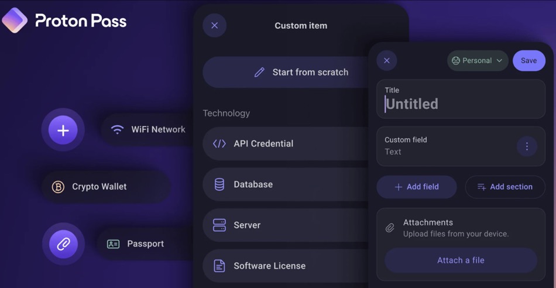This screenshot has height=288, width=556.
Task: Click the paperclip icon beside Attachments
Action: (390, 228)
